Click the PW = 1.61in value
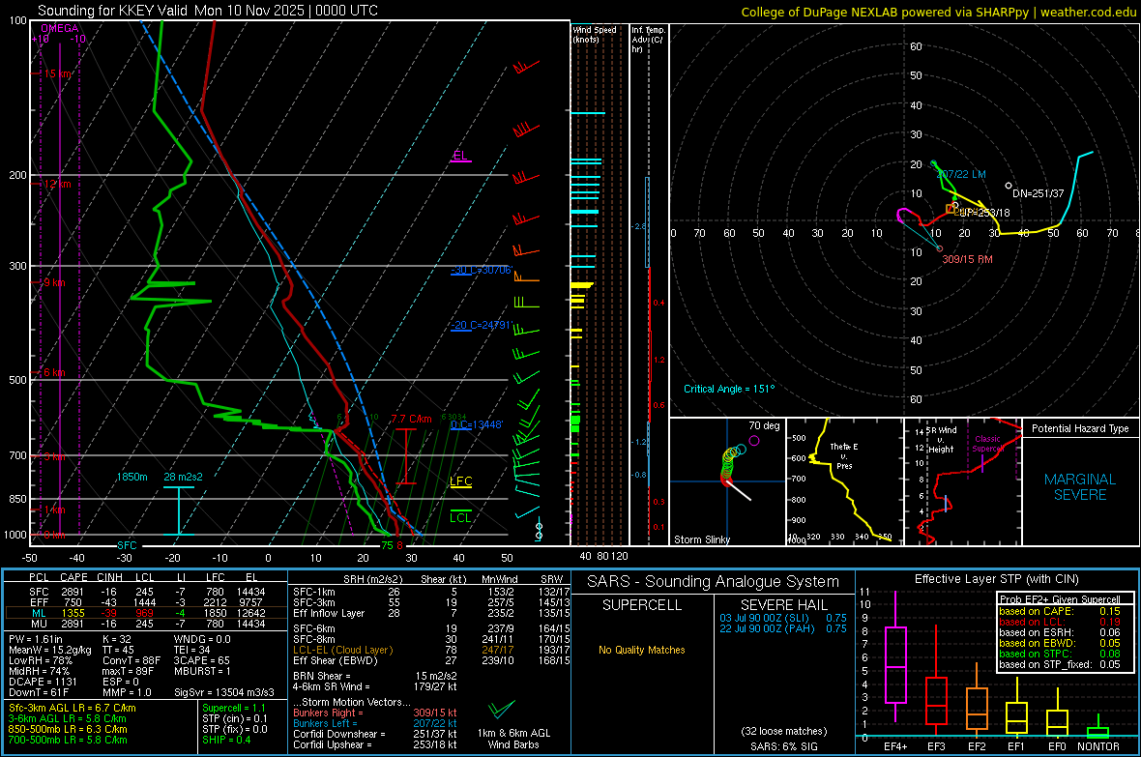Screen dimensions: 1141x757 point(36,639)
